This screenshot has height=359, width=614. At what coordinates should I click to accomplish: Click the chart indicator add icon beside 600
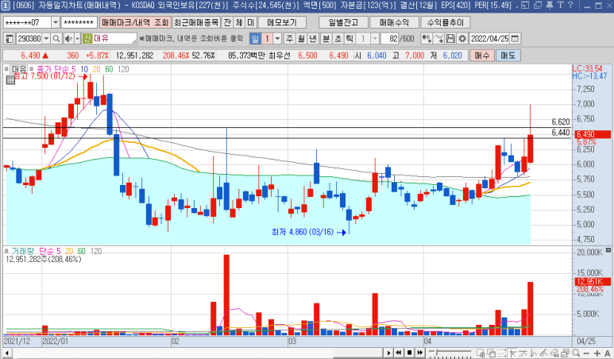[x=427, y=38]
